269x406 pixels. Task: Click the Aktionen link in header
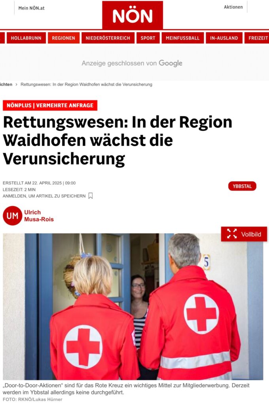233,7
